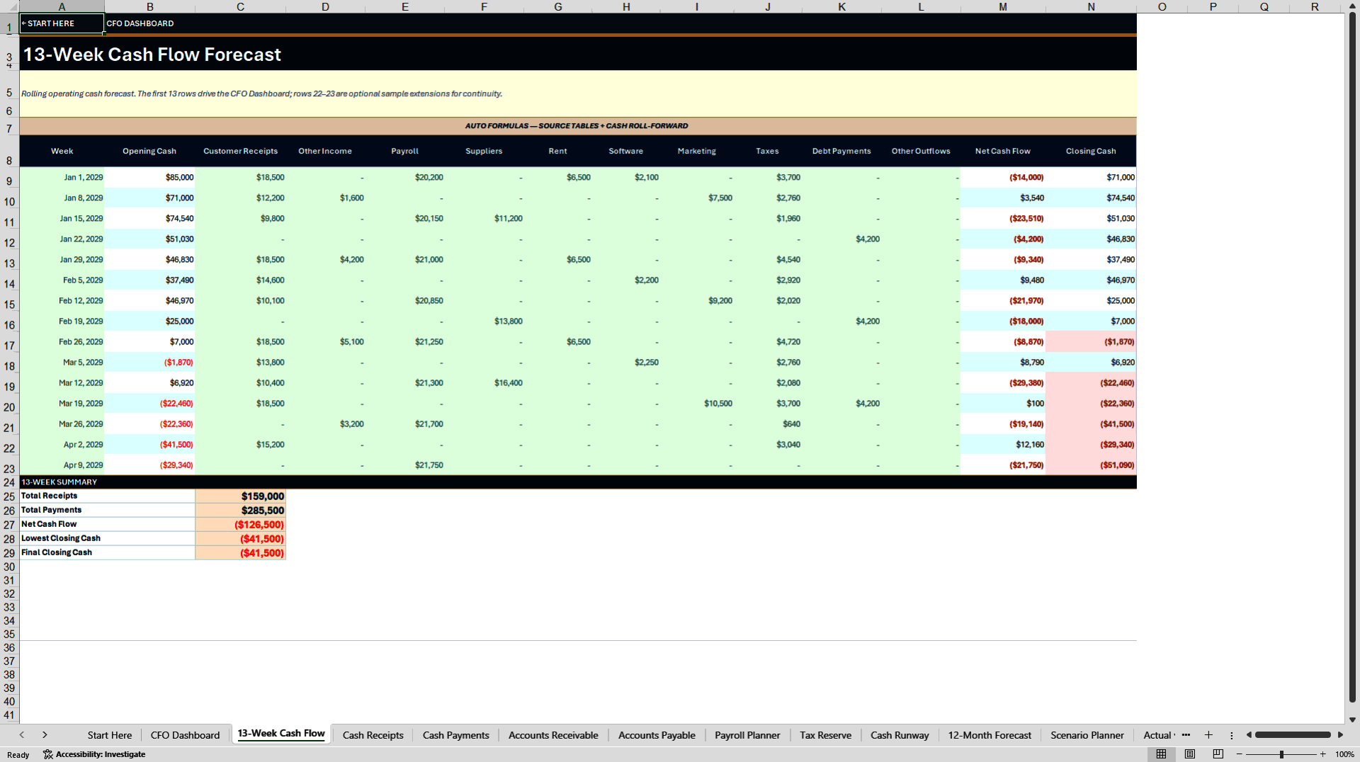Click the vertical scroll down arrow

(1352, 720)
